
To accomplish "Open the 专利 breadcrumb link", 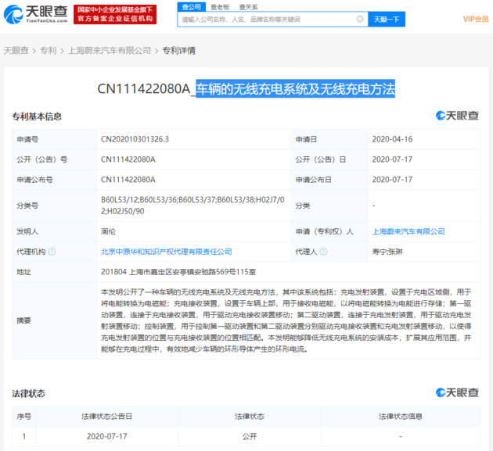I will pos(48,50).
